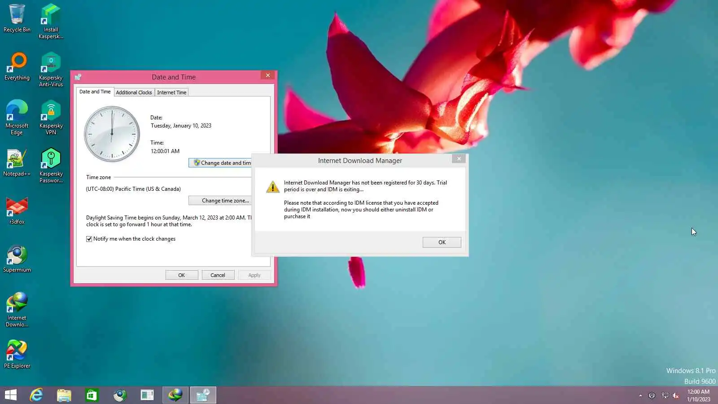Open Supermium from the taskbar

[120, 395]
